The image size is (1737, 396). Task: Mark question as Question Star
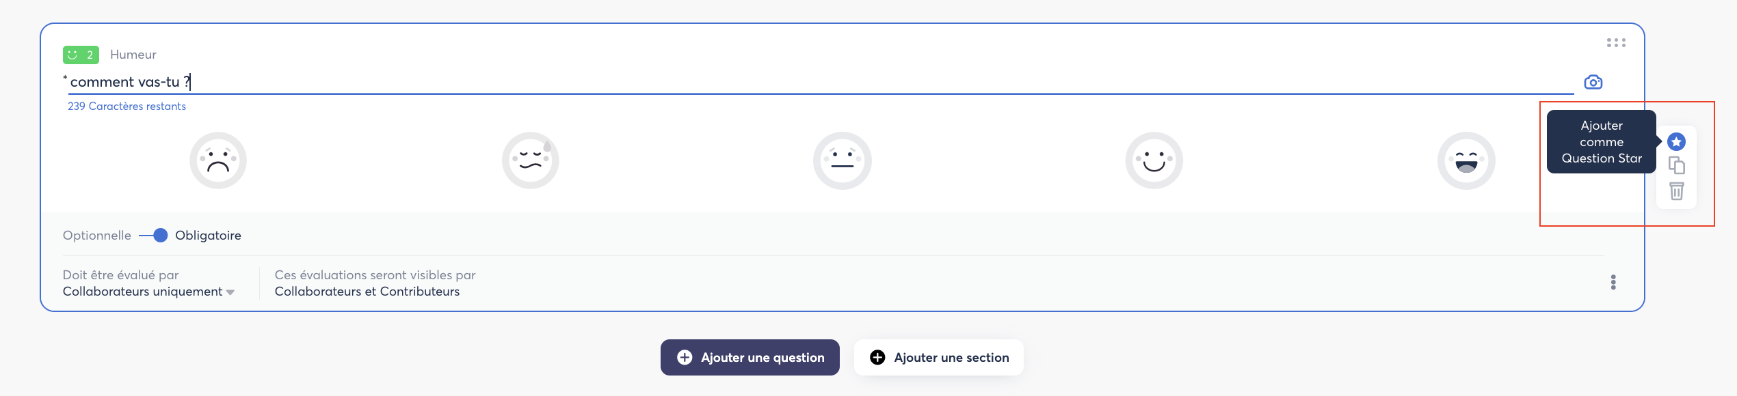point(1676,142)
